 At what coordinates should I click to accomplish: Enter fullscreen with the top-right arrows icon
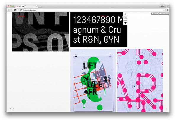coord(167,6)
